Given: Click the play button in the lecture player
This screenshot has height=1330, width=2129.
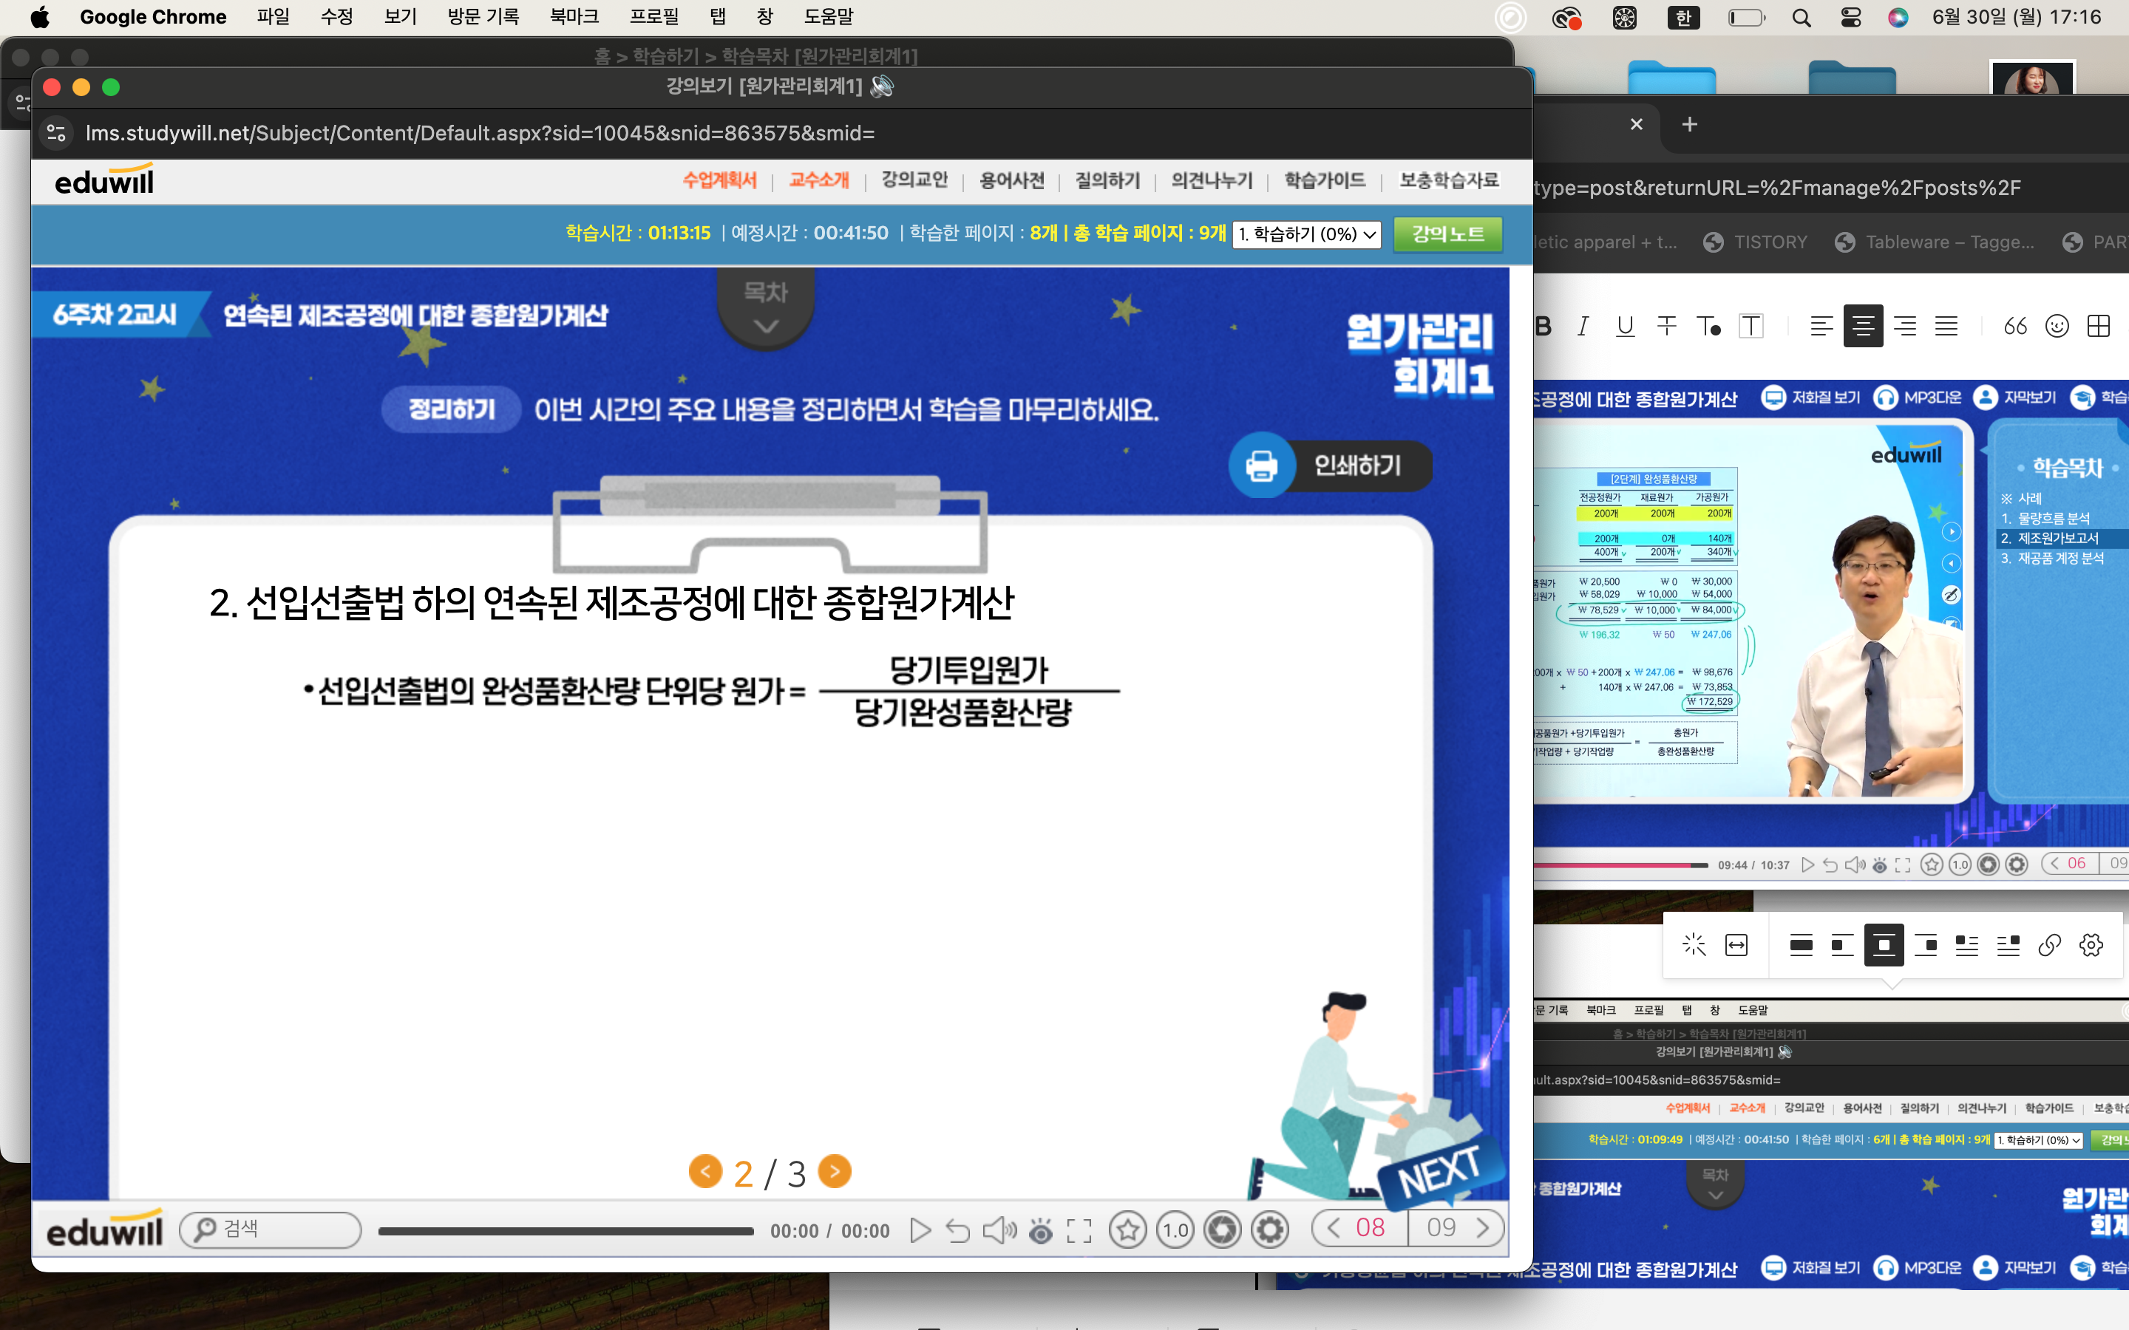Looking at the screenshot, I should tap(920, 1230).
